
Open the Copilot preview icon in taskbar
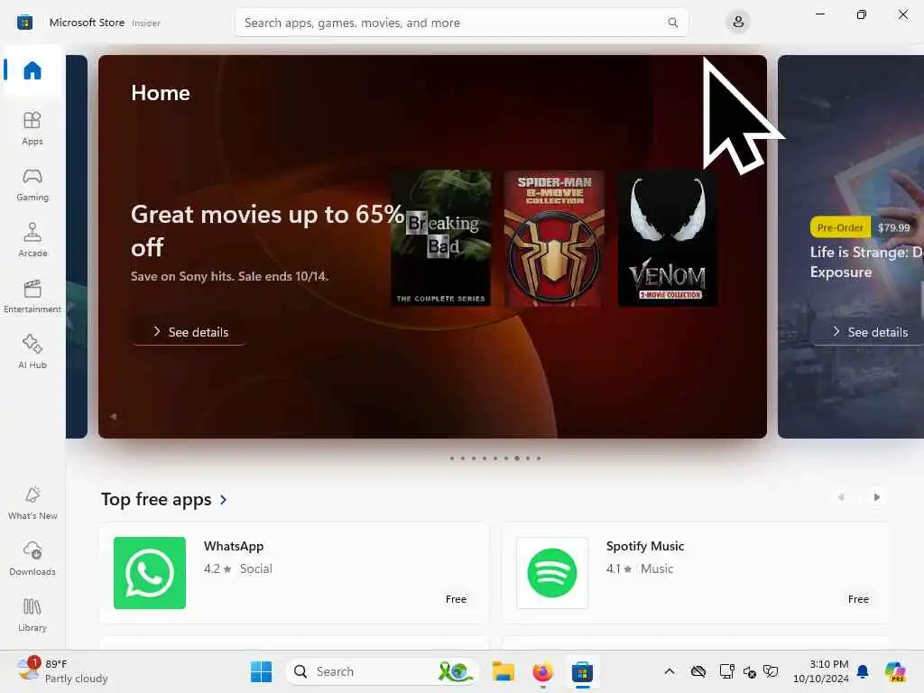click(895, 671)
